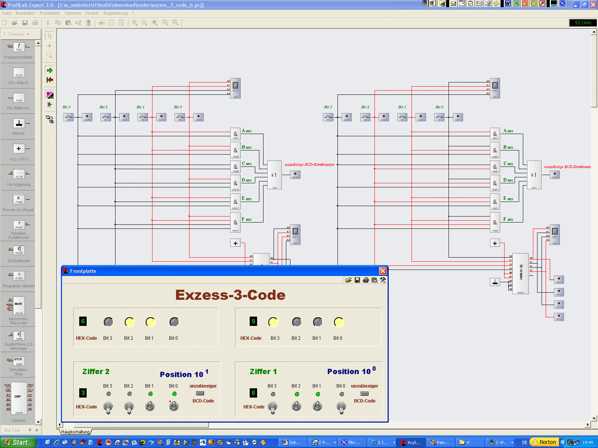Flip Ziffer 1 Bit 0 toggle switch

point(341,407)
